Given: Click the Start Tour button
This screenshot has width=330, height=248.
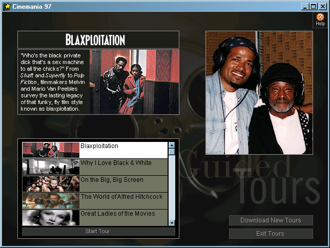Looking at the screenshot, I should [x=98, y=232].
